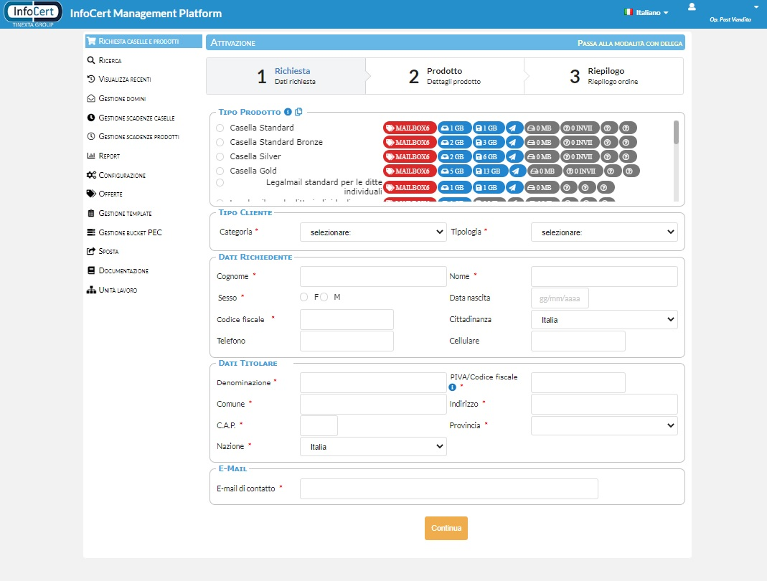
Task: Select the Casella Standard radio button
Action: [220, 128]
